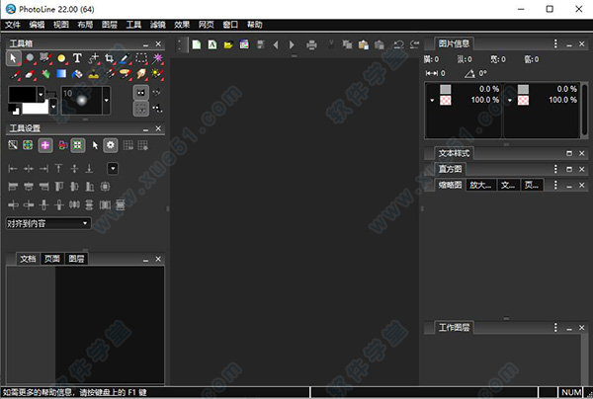Toggle the gear settings button in 工具设置
This screenshot has height=399, width=593.
[x=111, y=145]
